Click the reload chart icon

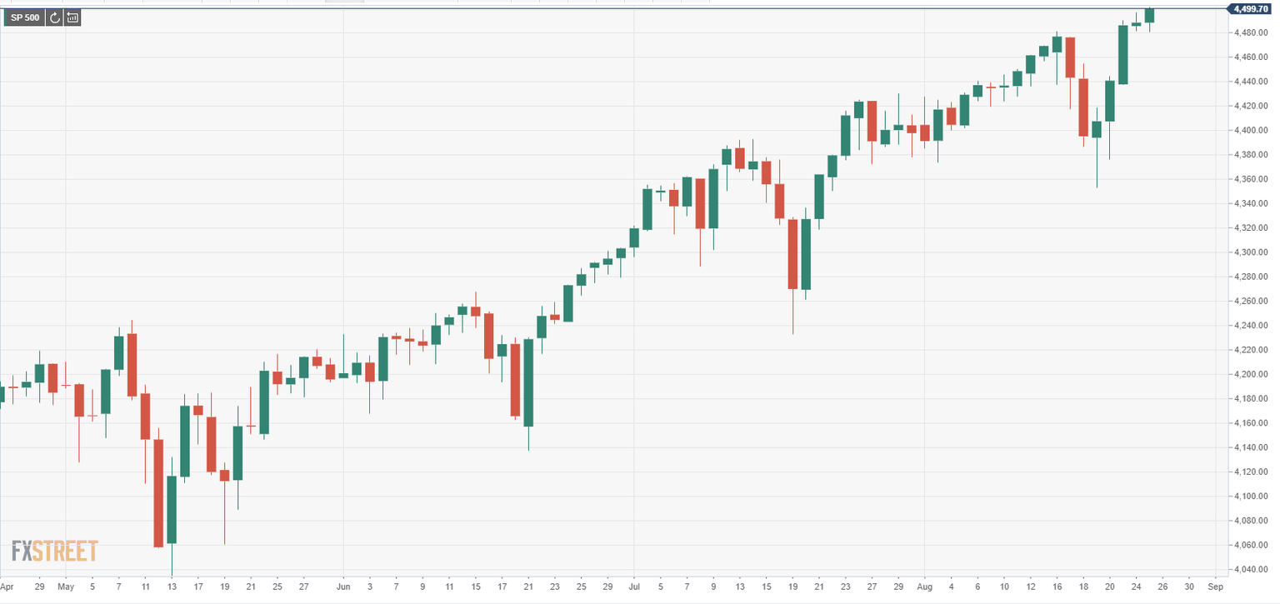(55, 17)
